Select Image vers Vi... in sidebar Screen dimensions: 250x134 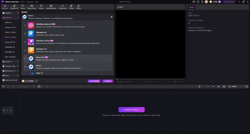(x=11, y=28)
